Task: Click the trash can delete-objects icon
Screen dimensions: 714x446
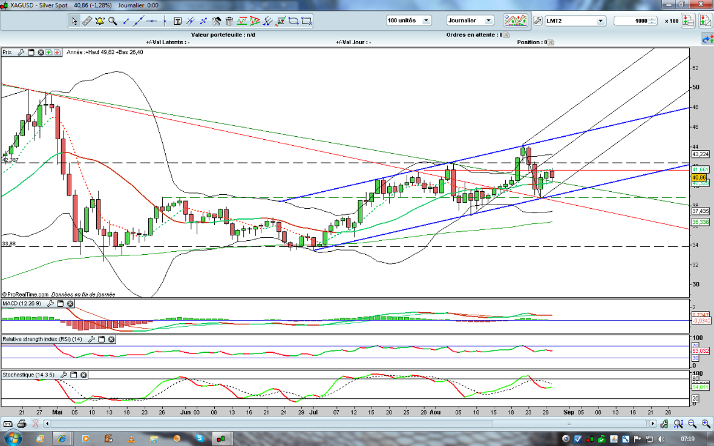Action: (x=229, y=21)
